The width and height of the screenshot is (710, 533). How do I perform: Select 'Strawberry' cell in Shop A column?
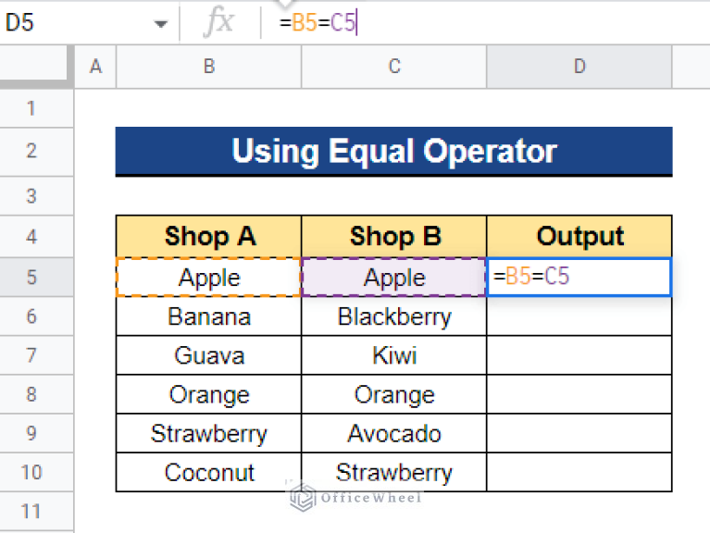point(209,433)
